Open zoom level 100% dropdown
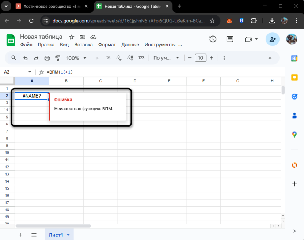The width and height of the screenshot is (304, 240). click(x=76, y=58)
